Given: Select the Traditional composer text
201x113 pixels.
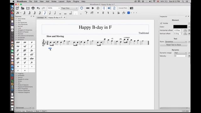Looking at the screenshot, I should coord(144,33).
